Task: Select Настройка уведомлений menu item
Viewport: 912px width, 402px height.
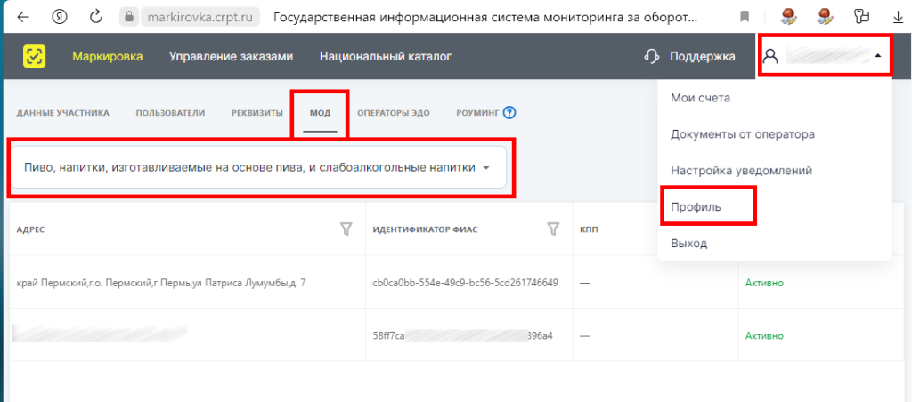Action: click(742, 171)
